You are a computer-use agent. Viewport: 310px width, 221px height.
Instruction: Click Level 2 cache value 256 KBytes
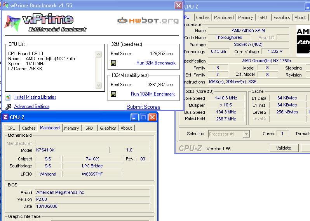[287, 112]
